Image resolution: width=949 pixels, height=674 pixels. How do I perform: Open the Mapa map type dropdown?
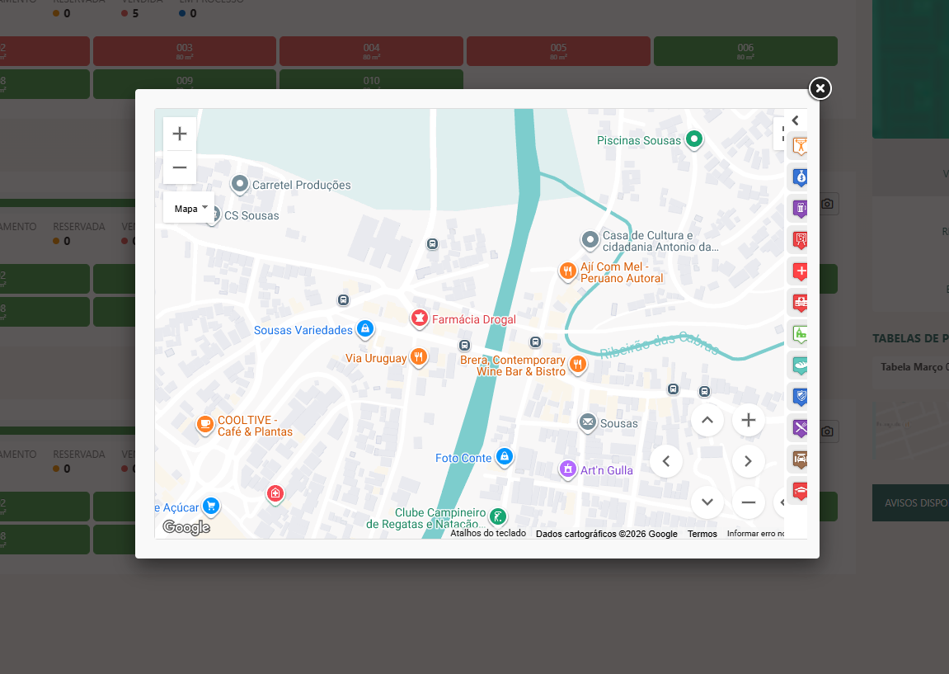[x=189, y=209]
